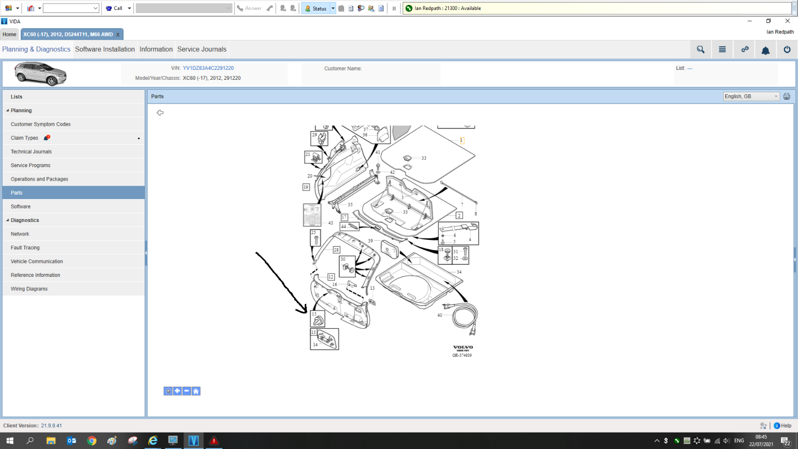798x449 pixels.
Task: Switch to Software Installation tab
Action: tap(105, 49)
